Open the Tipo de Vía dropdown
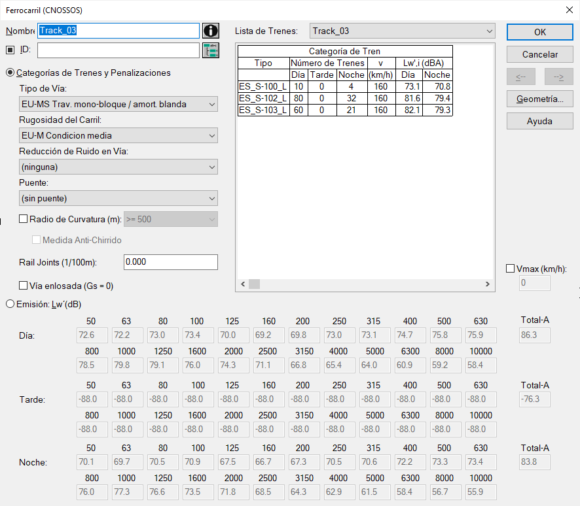Image resolution: width=580 pixels, height=506 pixels. click(x=118, y=104)
